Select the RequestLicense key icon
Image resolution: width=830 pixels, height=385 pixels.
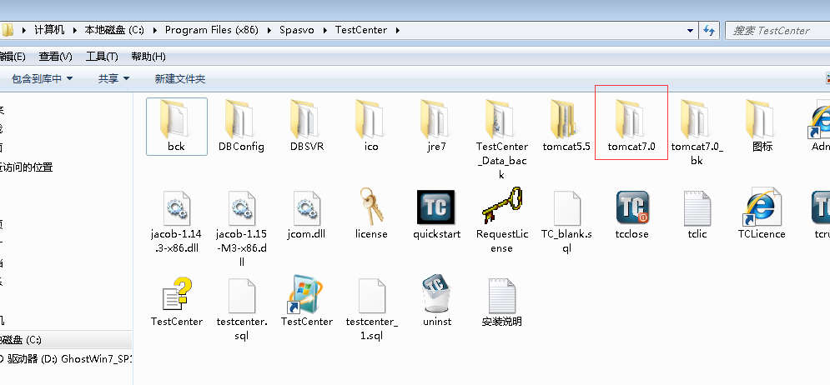(x=501, y=207)
